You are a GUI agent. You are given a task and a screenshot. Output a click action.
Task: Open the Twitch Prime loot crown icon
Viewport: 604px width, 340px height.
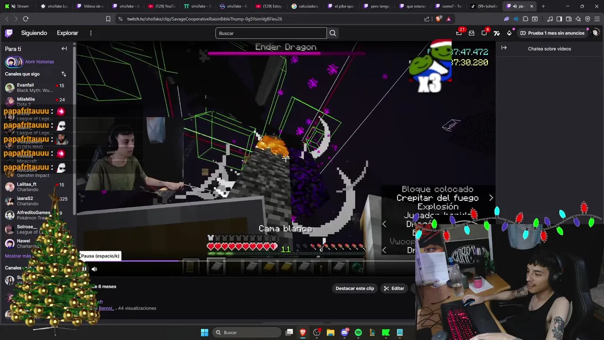point(459,33)
